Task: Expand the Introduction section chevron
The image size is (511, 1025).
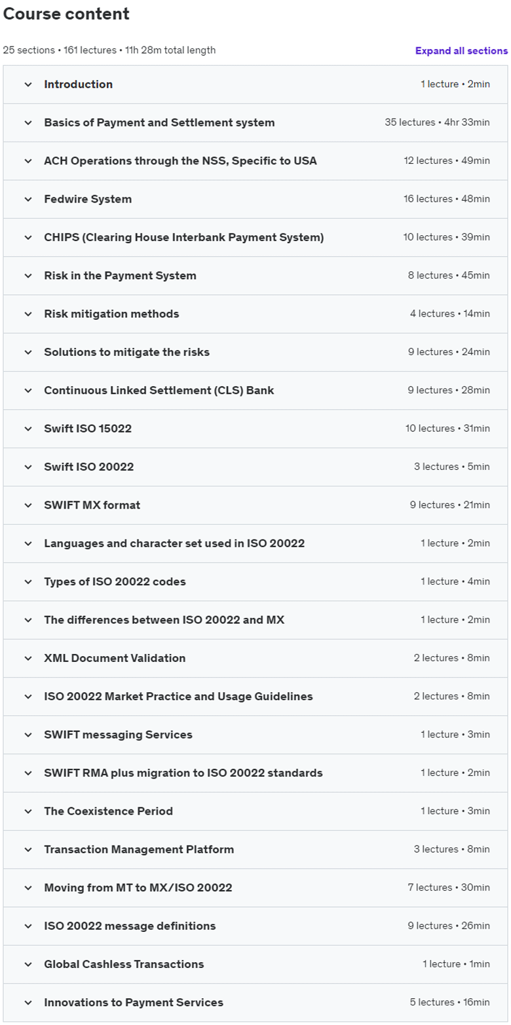Action: (x=28, y=85)
